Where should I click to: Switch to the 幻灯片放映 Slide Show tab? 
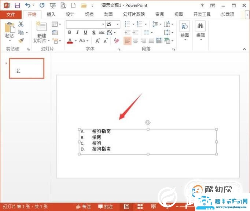click(x=134, y=15)
